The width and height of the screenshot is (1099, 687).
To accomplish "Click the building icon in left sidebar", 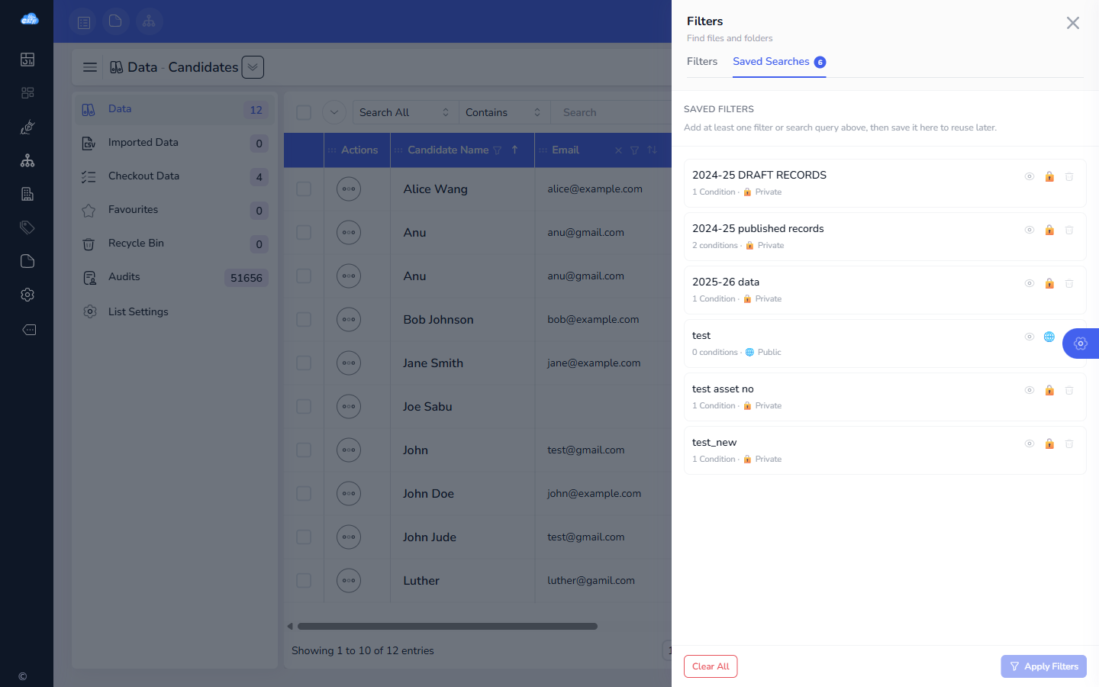I will click(27, 194).
